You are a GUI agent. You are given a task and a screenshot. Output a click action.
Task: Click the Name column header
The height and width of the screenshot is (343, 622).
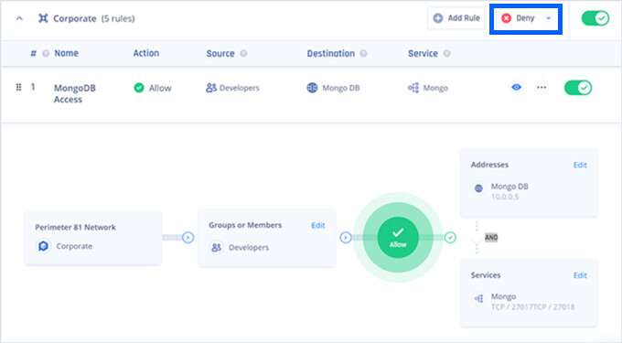point(66,53)
